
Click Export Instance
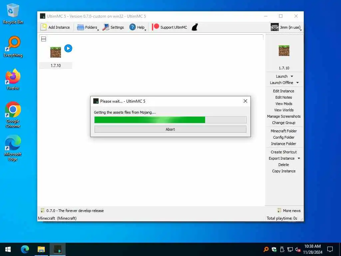tap(281, 158)
